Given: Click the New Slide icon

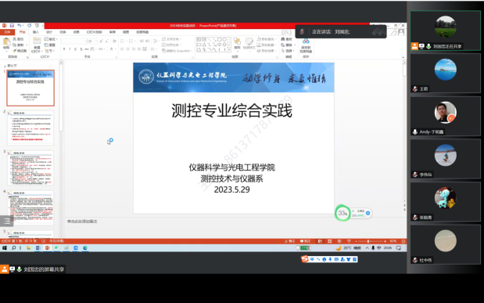Looking at the screenshot, I should (x=37, y=42).
